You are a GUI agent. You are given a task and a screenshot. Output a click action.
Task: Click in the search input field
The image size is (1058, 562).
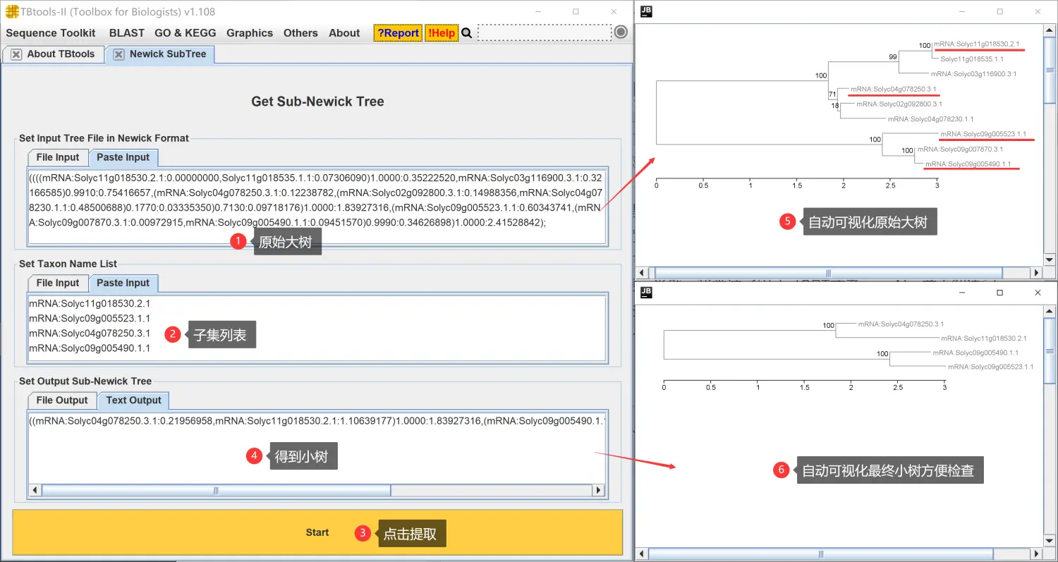pyautogui.click(x=544, y=32)
